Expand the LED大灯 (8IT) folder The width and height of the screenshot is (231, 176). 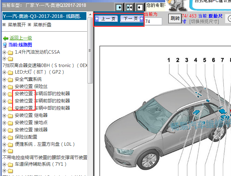coord(4,72)
